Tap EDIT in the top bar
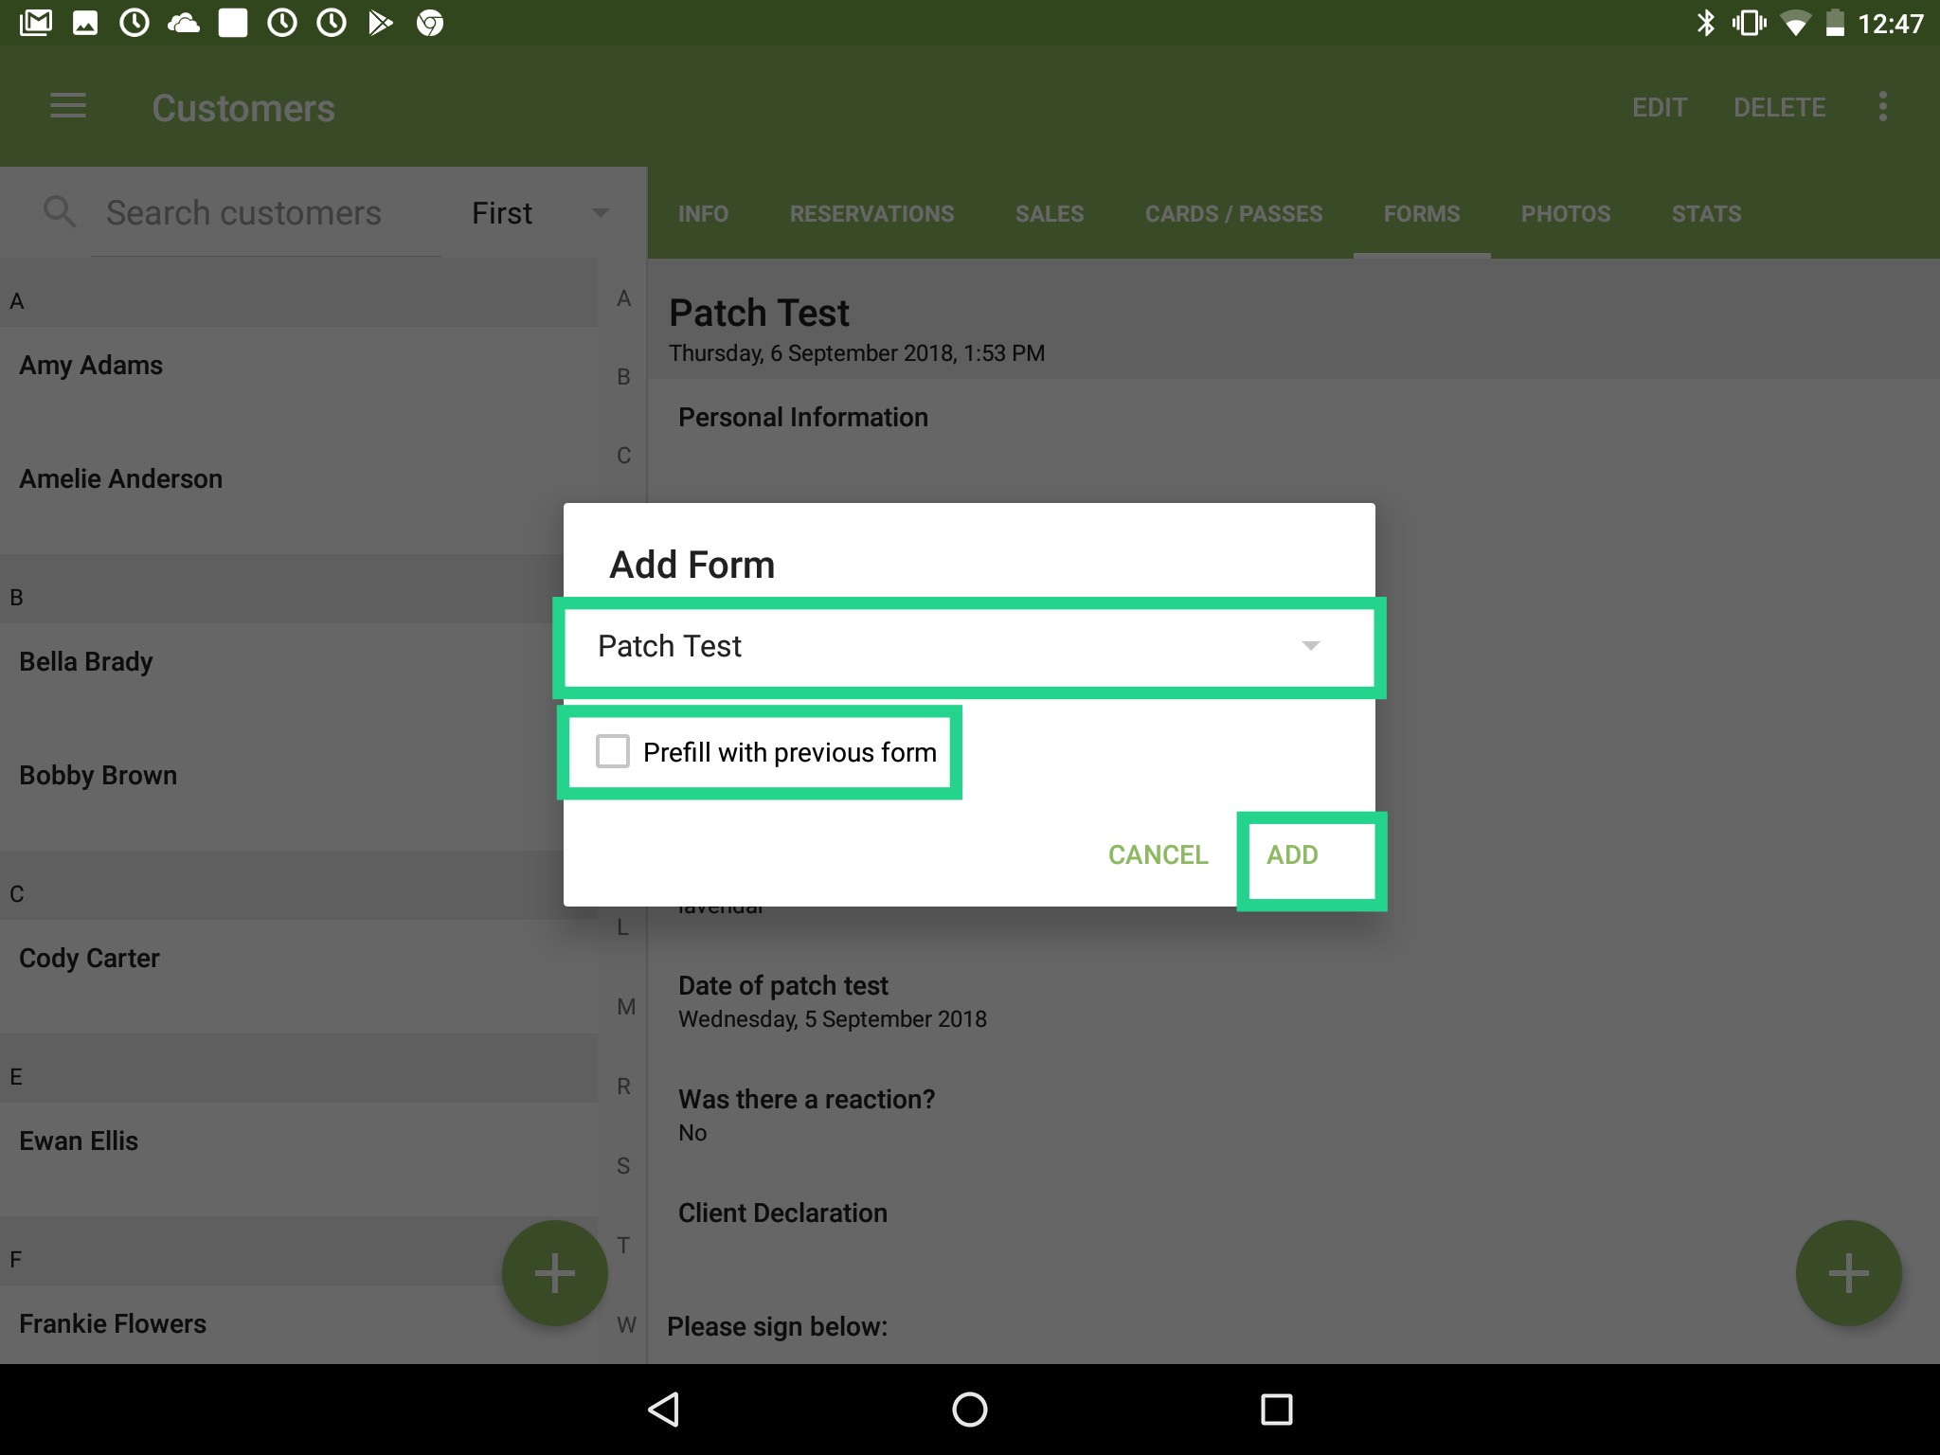The height and width of the screenshot is (1455, 1940). click(x=1659, y=107)
